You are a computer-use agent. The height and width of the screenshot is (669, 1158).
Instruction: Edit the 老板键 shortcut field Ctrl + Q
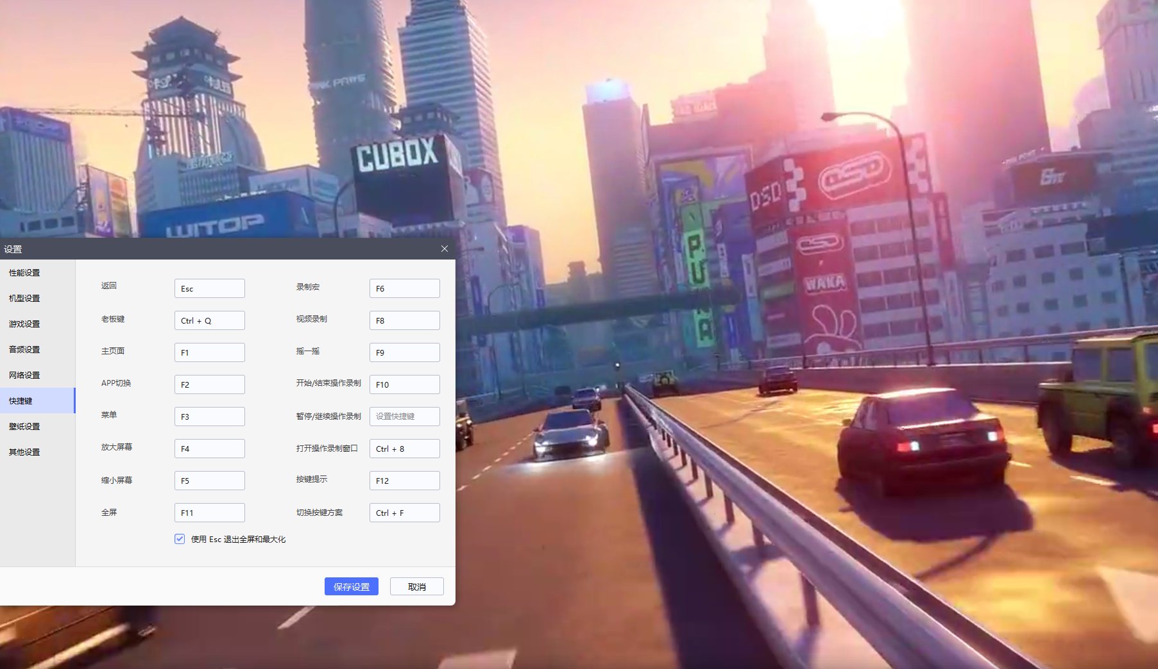[x=210, y=320]
